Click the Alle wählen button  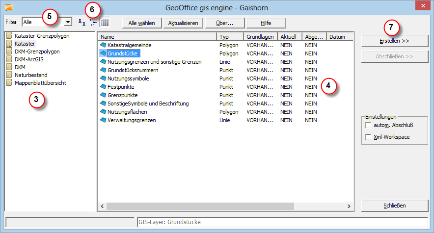pyautogui.click(x=142, y=23)
